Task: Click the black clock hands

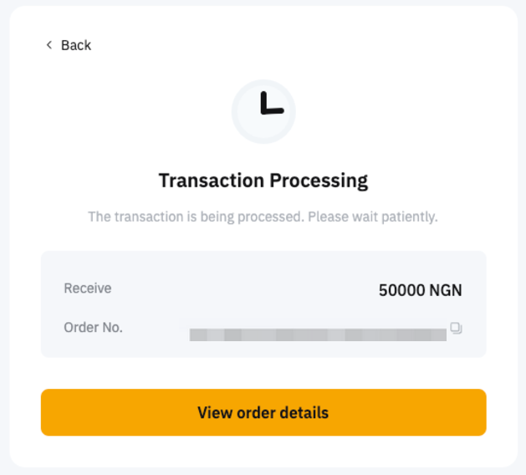Action: click(x=269, y=105)
